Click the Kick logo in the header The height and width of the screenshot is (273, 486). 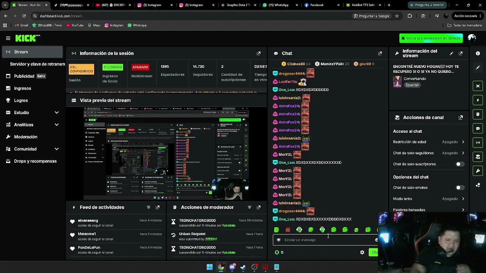[x=28, y=38]
